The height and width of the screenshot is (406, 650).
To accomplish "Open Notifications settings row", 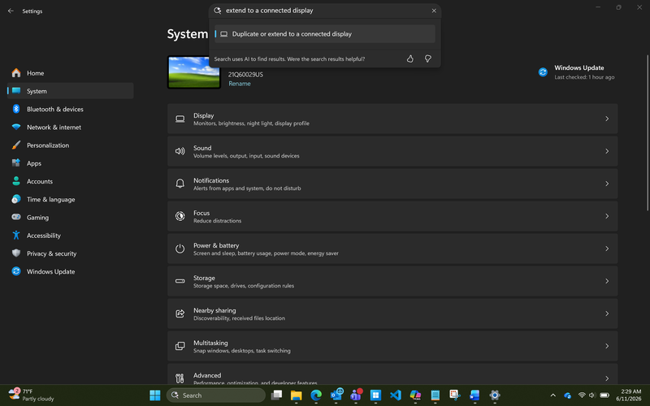I will pyautogui.click(x=392, y=184).
